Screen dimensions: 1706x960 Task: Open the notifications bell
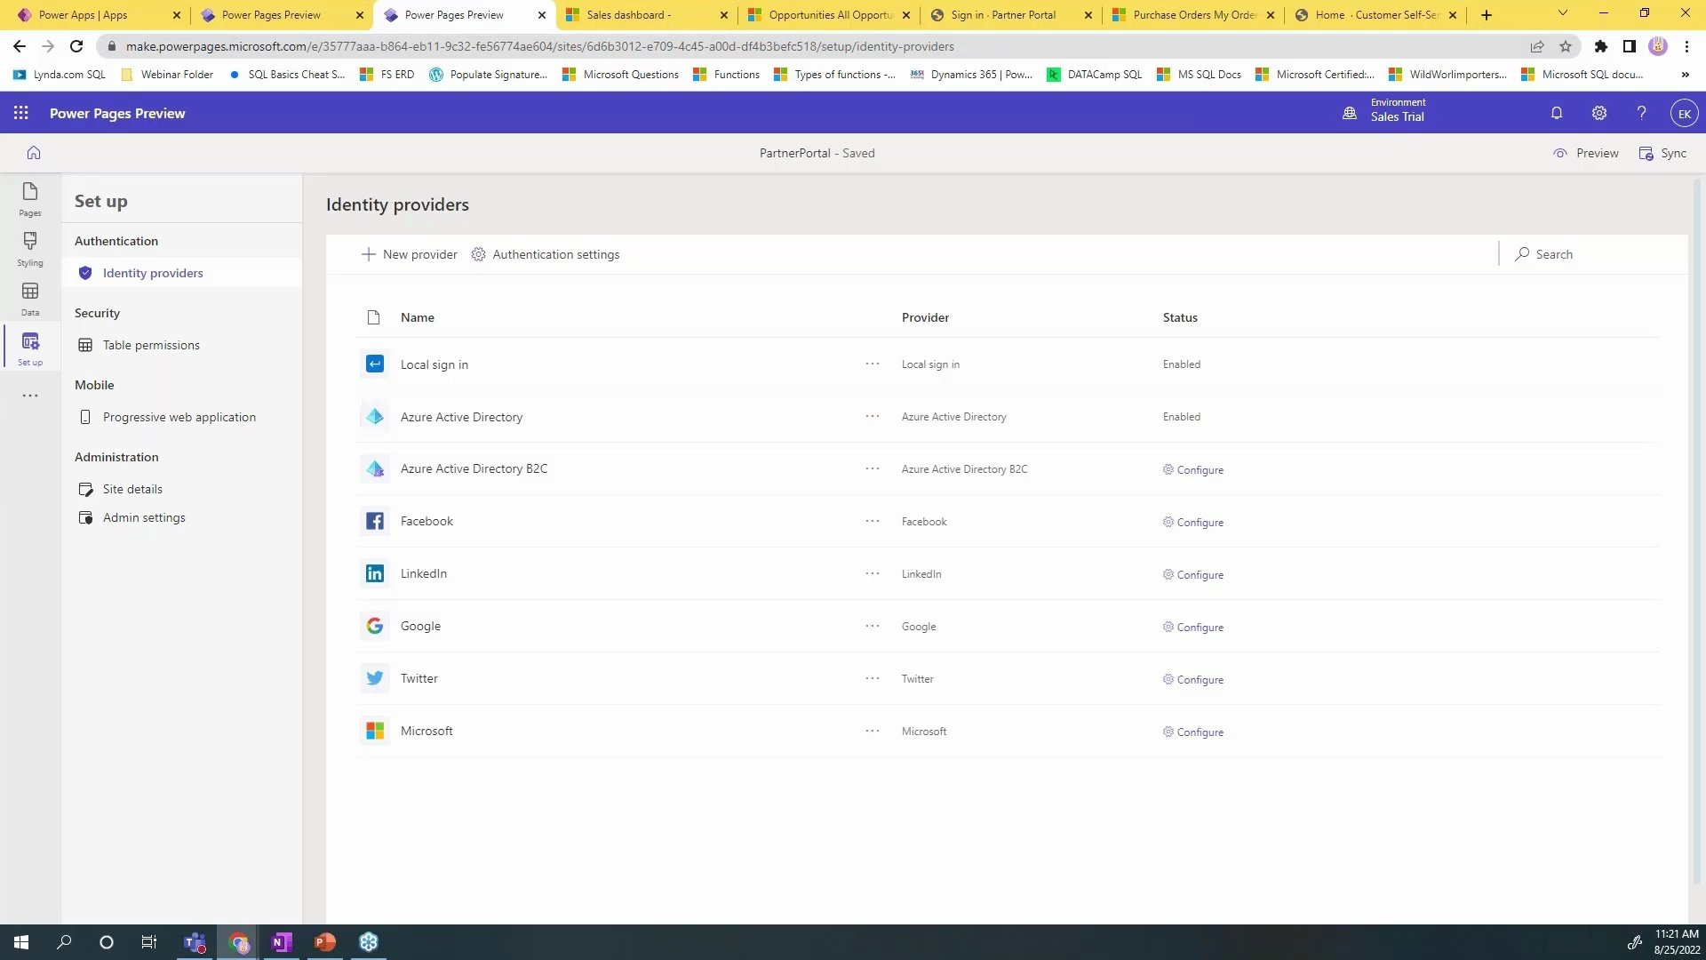pos(1556,113)
